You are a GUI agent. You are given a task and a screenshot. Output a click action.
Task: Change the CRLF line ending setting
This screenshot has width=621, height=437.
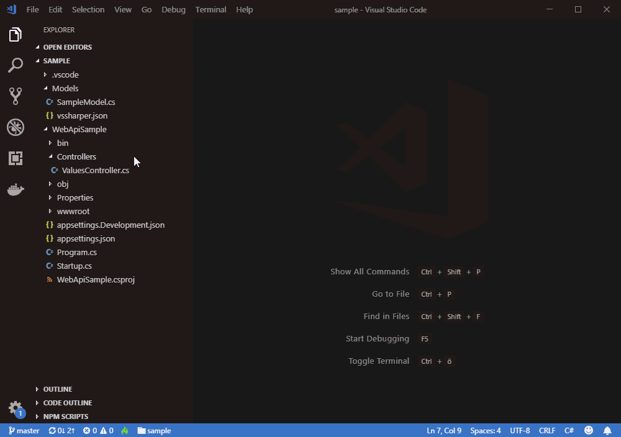(x=546, y=431)
